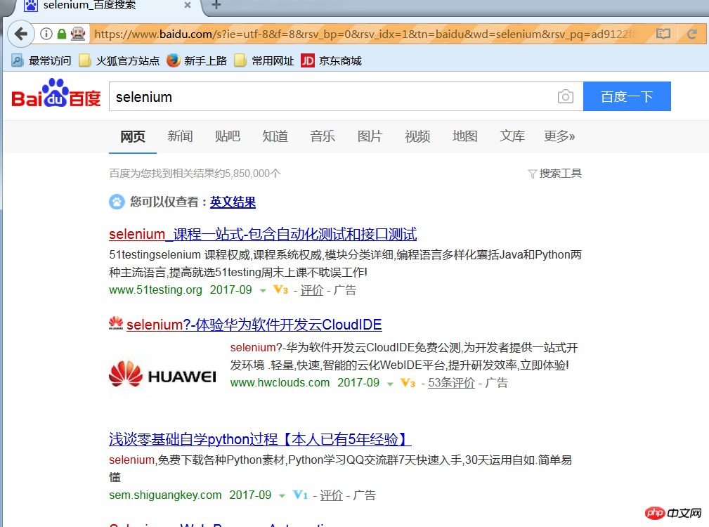Image resolution: width=709 pixels, height=527 pixels.
Task: Click small Huawei icon beside result title
Action: pyautogui.click(x=116, y=323)
